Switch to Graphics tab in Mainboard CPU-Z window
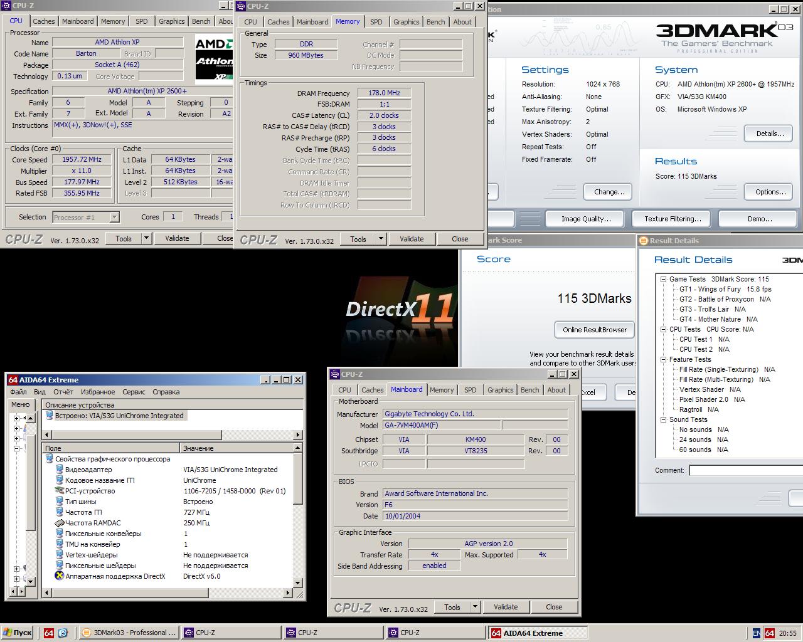 [501, 390]
